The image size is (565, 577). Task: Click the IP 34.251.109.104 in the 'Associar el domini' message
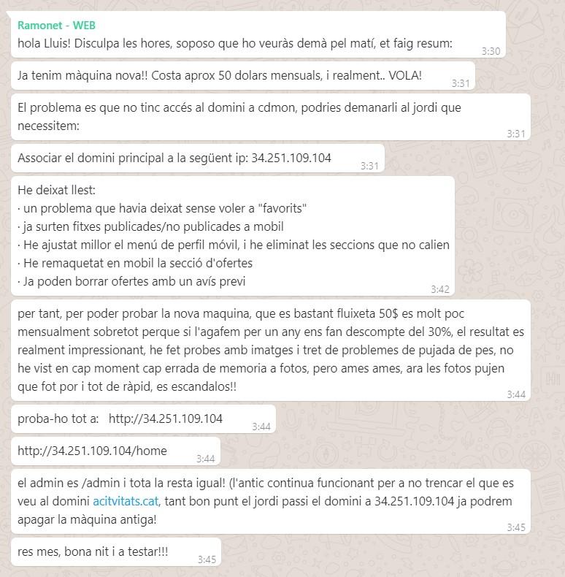(x=291, y=158)
